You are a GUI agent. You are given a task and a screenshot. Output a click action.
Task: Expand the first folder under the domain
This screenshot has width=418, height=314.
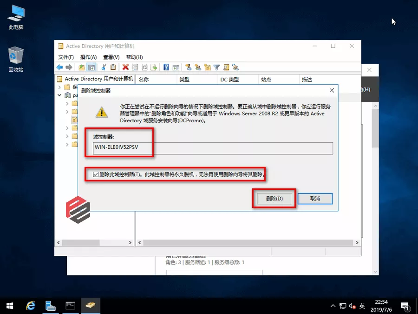click(x=67, y=103)
